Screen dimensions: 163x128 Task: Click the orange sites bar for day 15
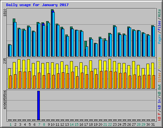coord(77,82)
